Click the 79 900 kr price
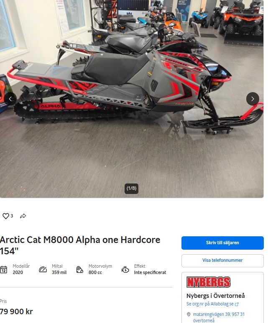The image size is (268, 323). click(x=16, y=311)
